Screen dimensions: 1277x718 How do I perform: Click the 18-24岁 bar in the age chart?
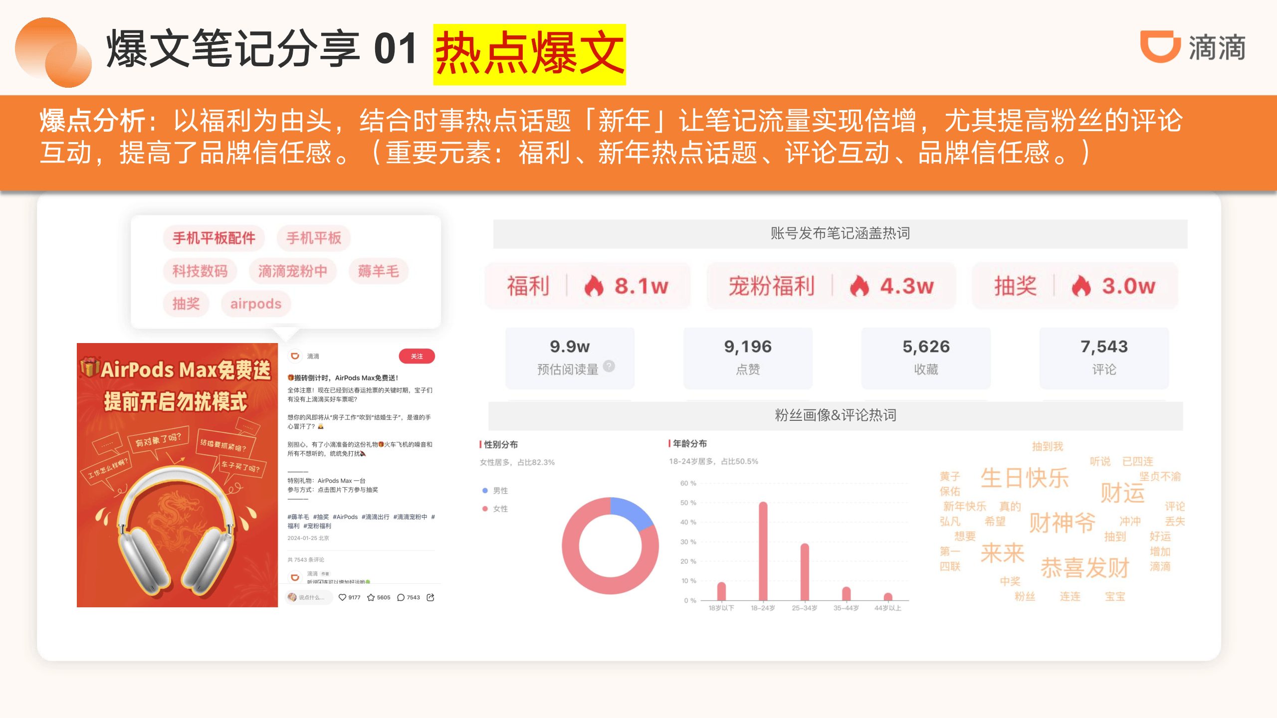pyautogui.click(x=763, y=551)
